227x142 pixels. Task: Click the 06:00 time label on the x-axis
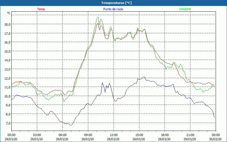(x=62, y=135)
